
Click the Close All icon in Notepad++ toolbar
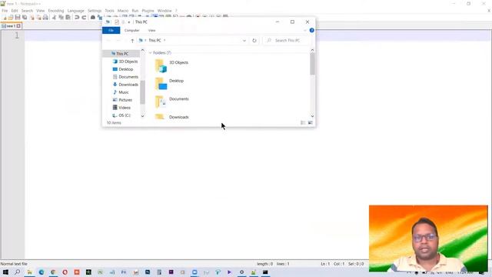pos(38,17)
